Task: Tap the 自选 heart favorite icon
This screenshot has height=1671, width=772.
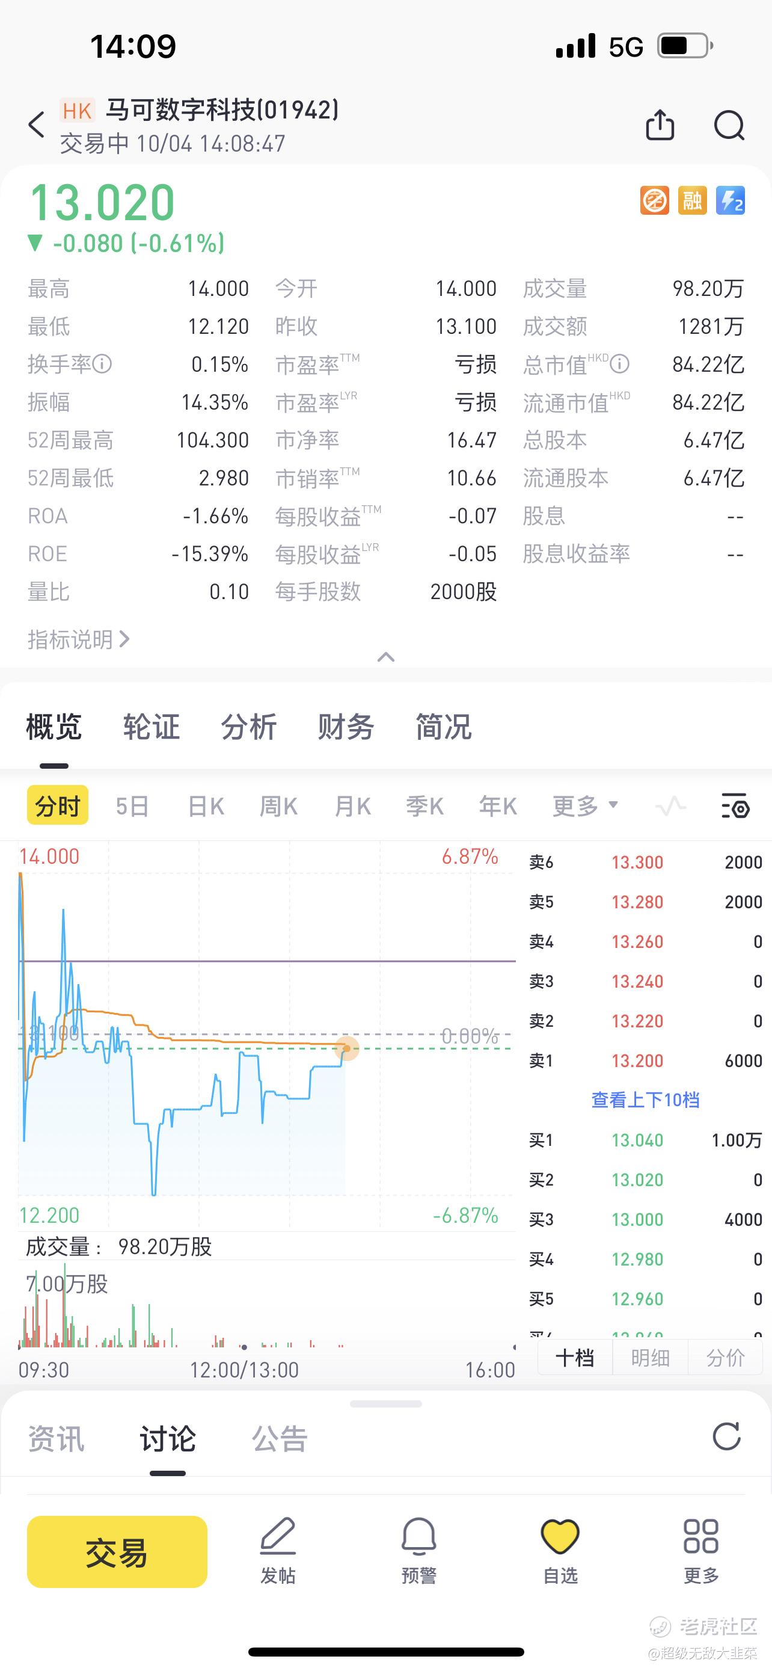Action: 560,1537
